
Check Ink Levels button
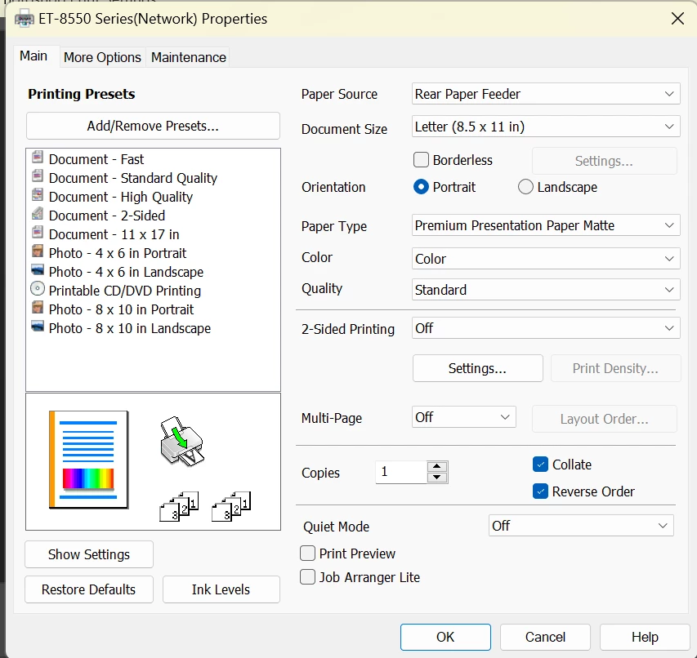[x=221, y=589]
